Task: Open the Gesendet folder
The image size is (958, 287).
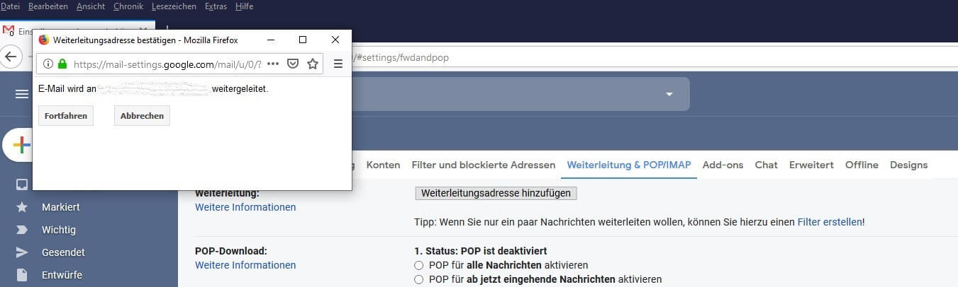Action: click(63, 252)
